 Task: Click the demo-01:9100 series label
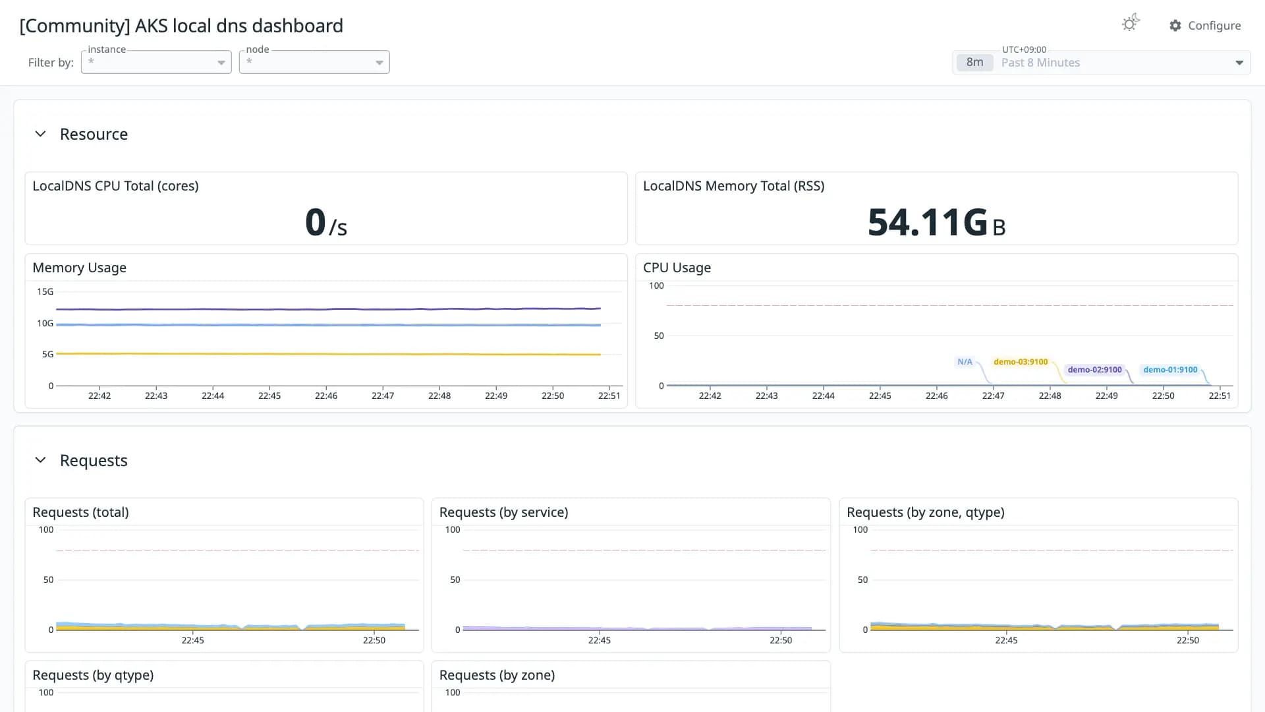click(x=1170, y=370)
